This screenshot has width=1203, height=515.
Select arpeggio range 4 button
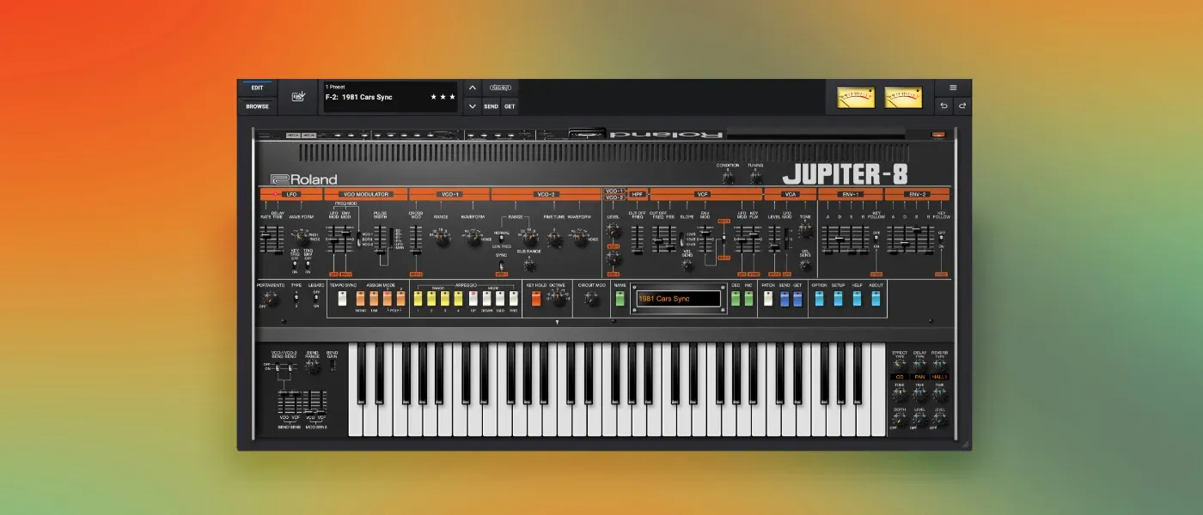coord(459,298)
